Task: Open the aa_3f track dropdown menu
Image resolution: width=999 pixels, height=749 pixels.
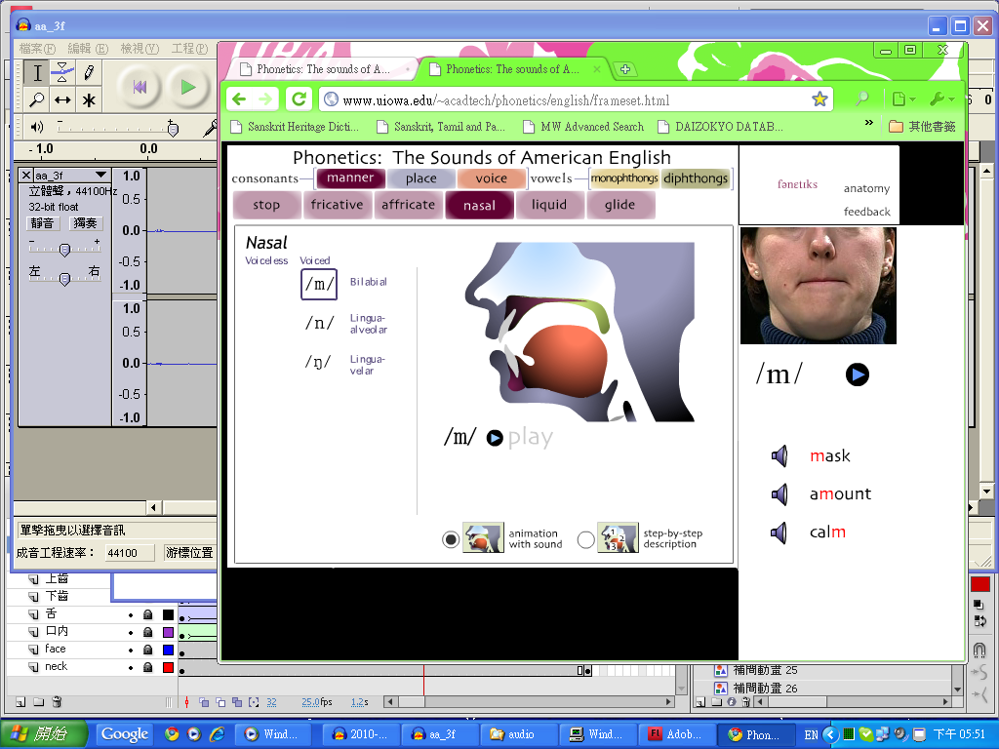Action: [x=100, y=176]
